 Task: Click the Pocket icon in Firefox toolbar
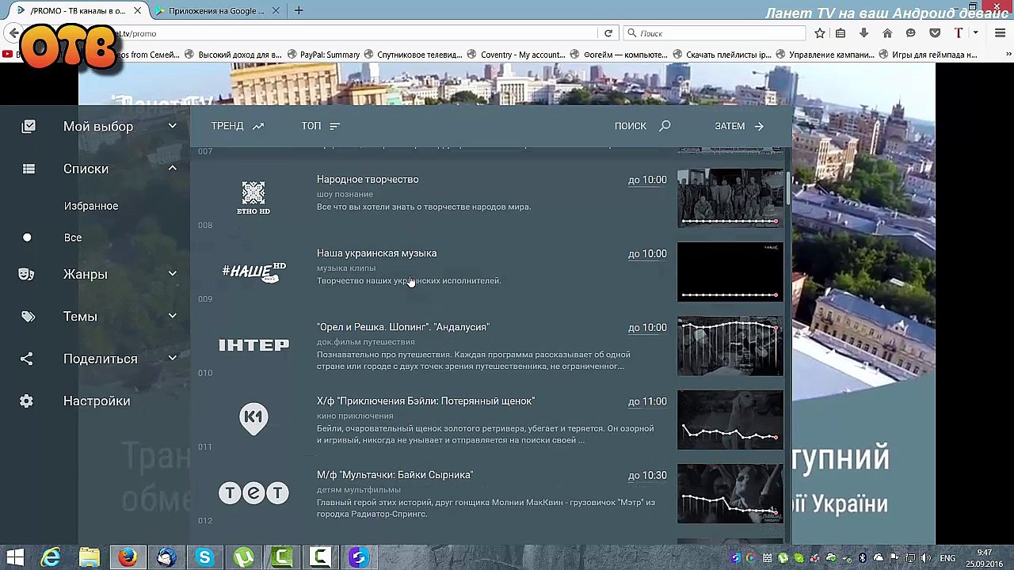935,33
